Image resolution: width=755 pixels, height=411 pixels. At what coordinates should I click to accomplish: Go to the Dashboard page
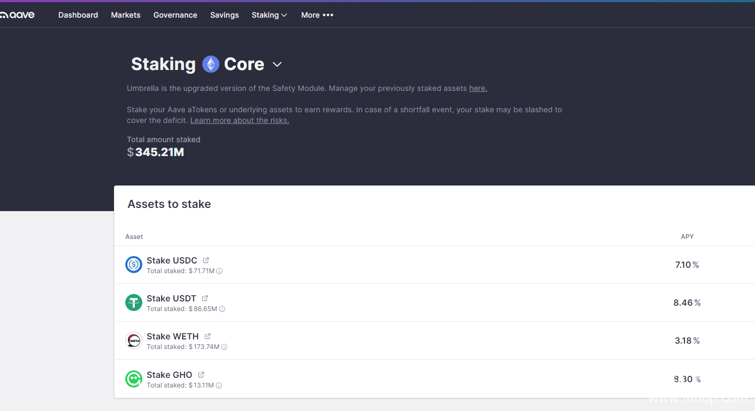pos(78,15)
